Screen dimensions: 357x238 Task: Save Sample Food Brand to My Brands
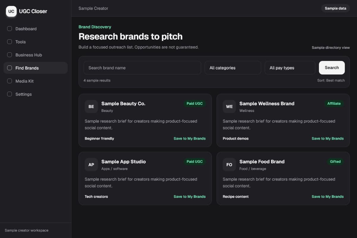pyautogui.click(x=328, y=197)
